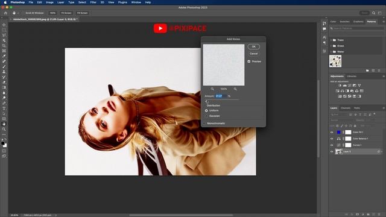Image resolution: width=386 pixels, height=217 pixels.
Task: Enable the Monochromatic checkbox
Action: 204,123
